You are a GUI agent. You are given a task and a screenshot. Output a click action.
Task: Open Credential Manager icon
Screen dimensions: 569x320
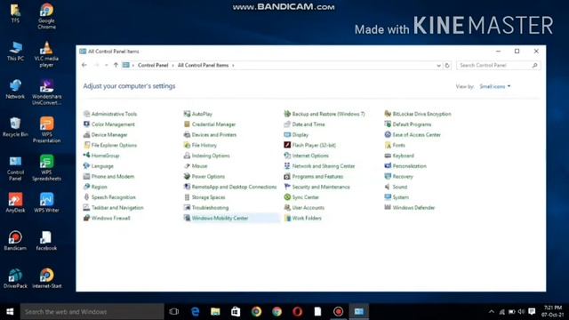point(187,124)
